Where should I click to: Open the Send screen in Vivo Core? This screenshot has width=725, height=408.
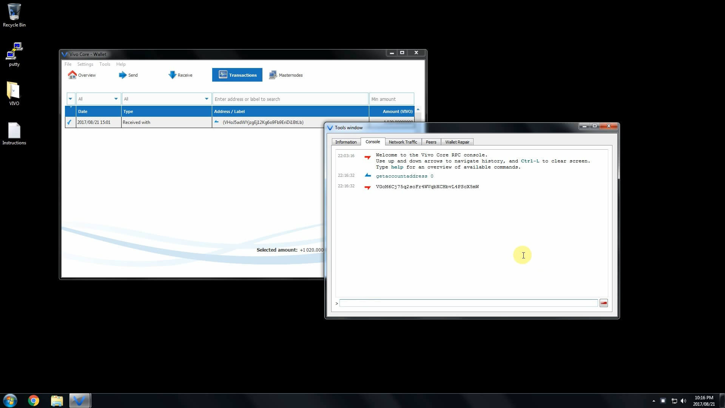(x=128, y=75)
